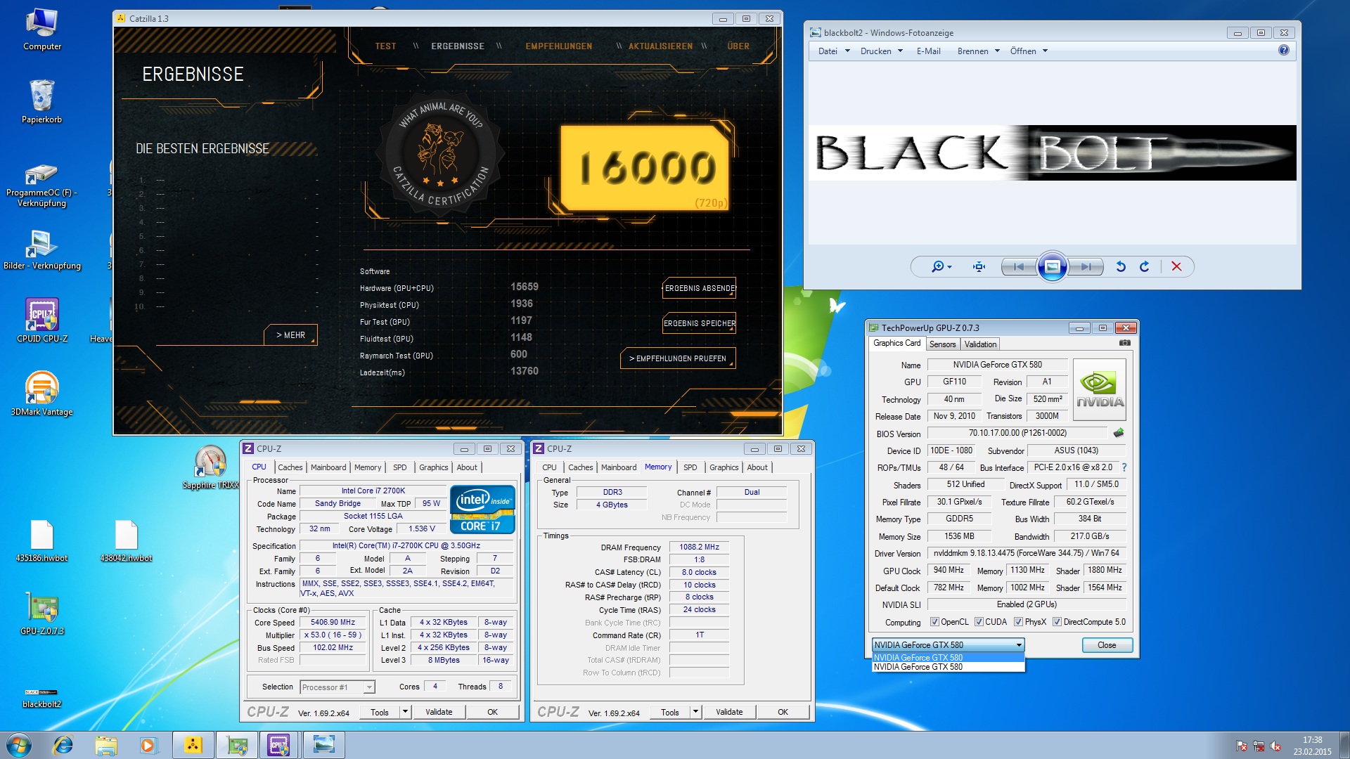Click ERGEBNIS ABSENDEN in Catzilla
Viewport: 1350px width, 759px height.
pos(699,288)
